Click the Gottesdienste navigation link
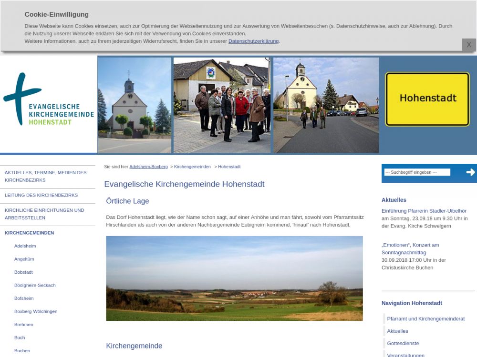Image resolution: width=477 pixels, height=357 pixels. point(403,343)
